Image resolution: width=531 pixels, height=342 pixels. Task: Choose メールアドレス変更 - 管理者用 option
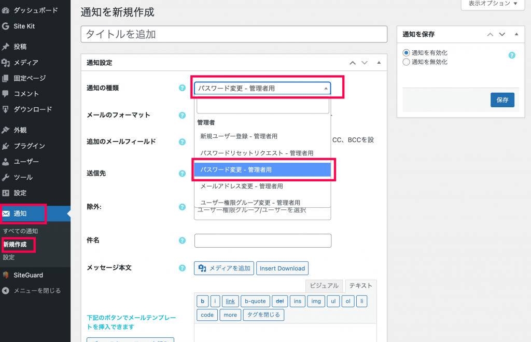click(262, 186)
